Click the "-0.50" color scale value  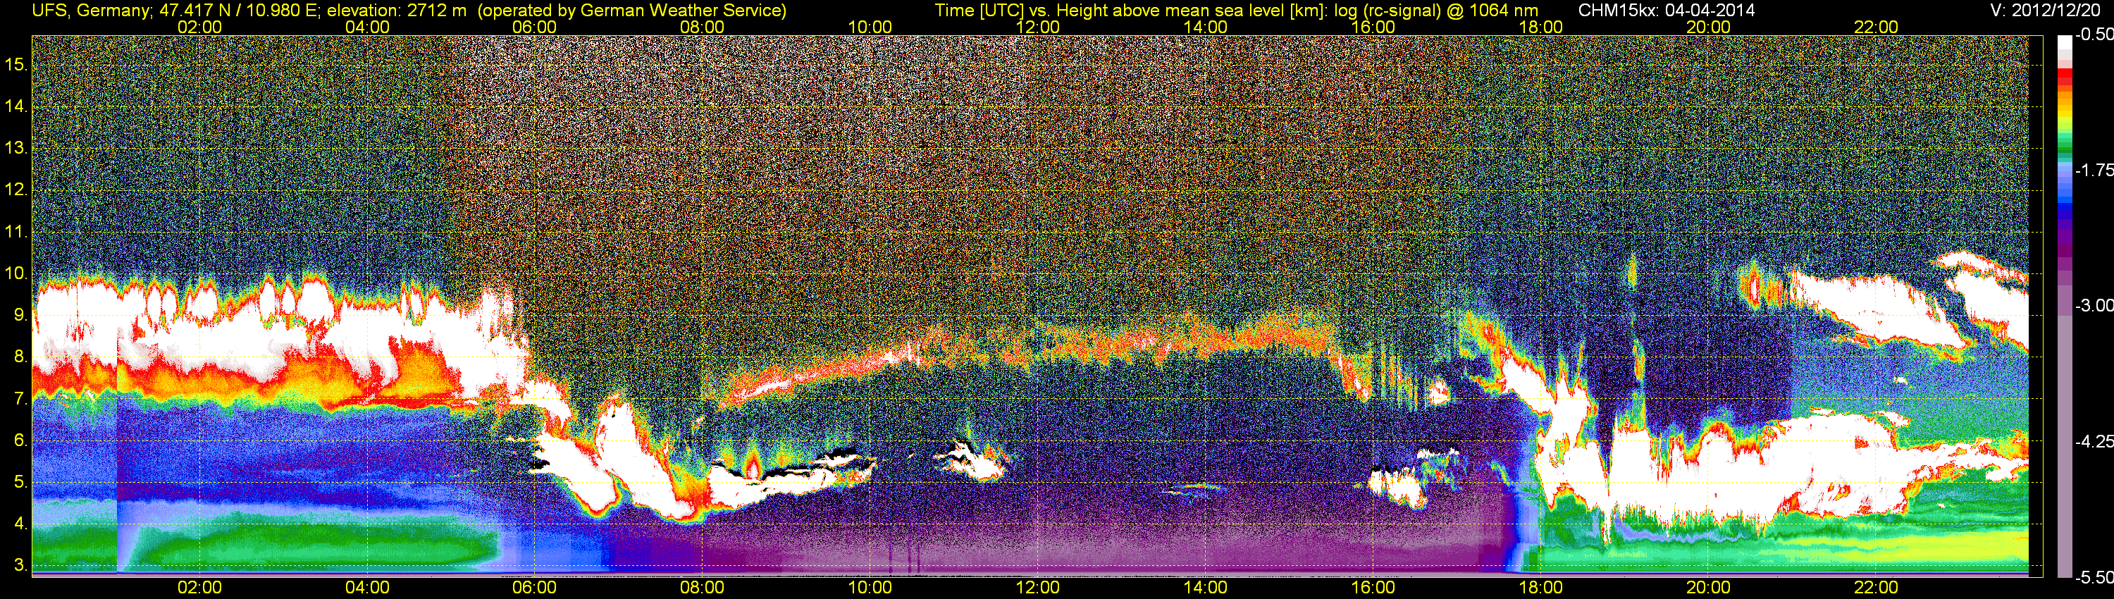click(2094, 35)
